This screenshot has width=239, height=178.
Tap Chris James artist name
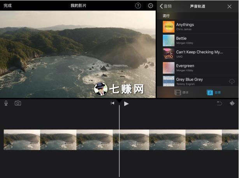coord(184,30)
